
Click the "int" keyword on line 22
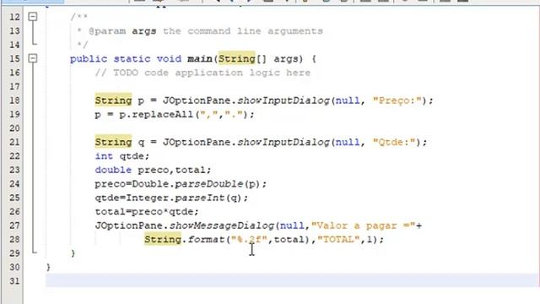pyautogui.click(x=104, y=156)
